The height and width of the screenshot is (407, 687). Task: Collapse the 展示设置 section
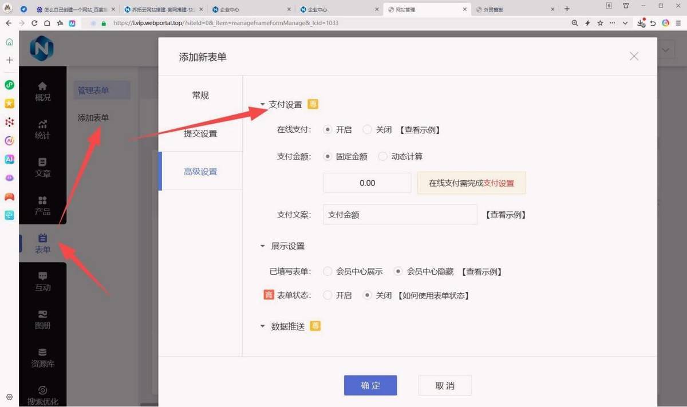pos(263,246)
